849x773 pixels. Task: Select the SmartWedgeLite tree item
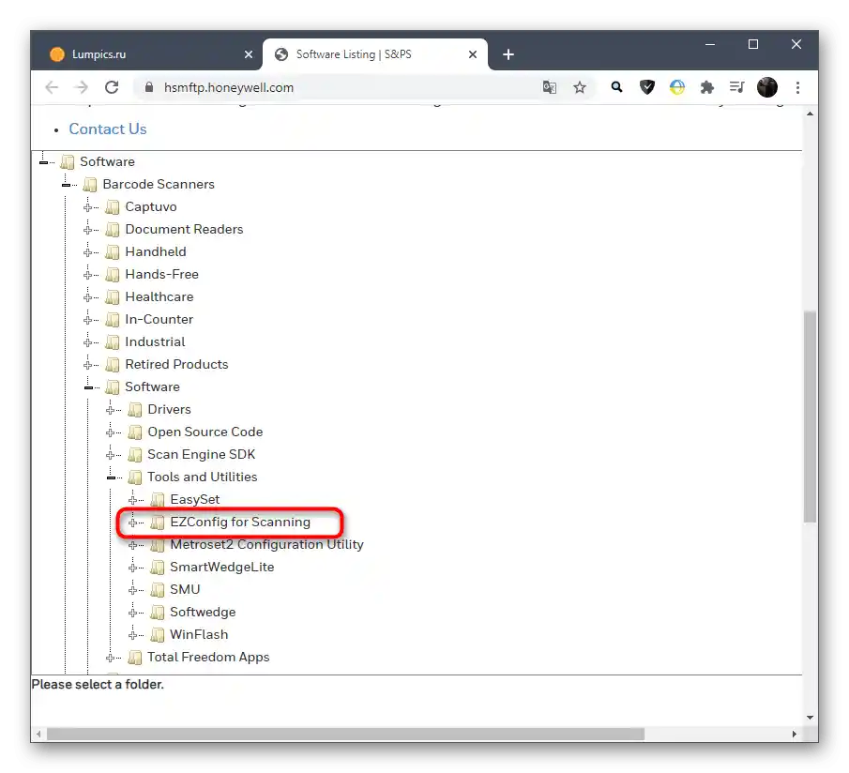(x=222, y=567)
